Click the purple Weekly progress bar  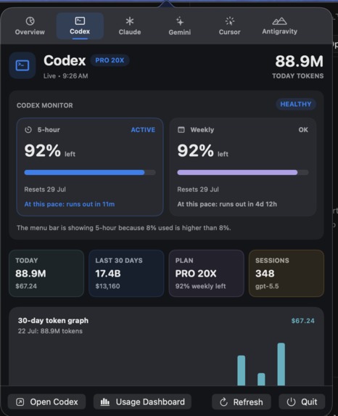243,173
